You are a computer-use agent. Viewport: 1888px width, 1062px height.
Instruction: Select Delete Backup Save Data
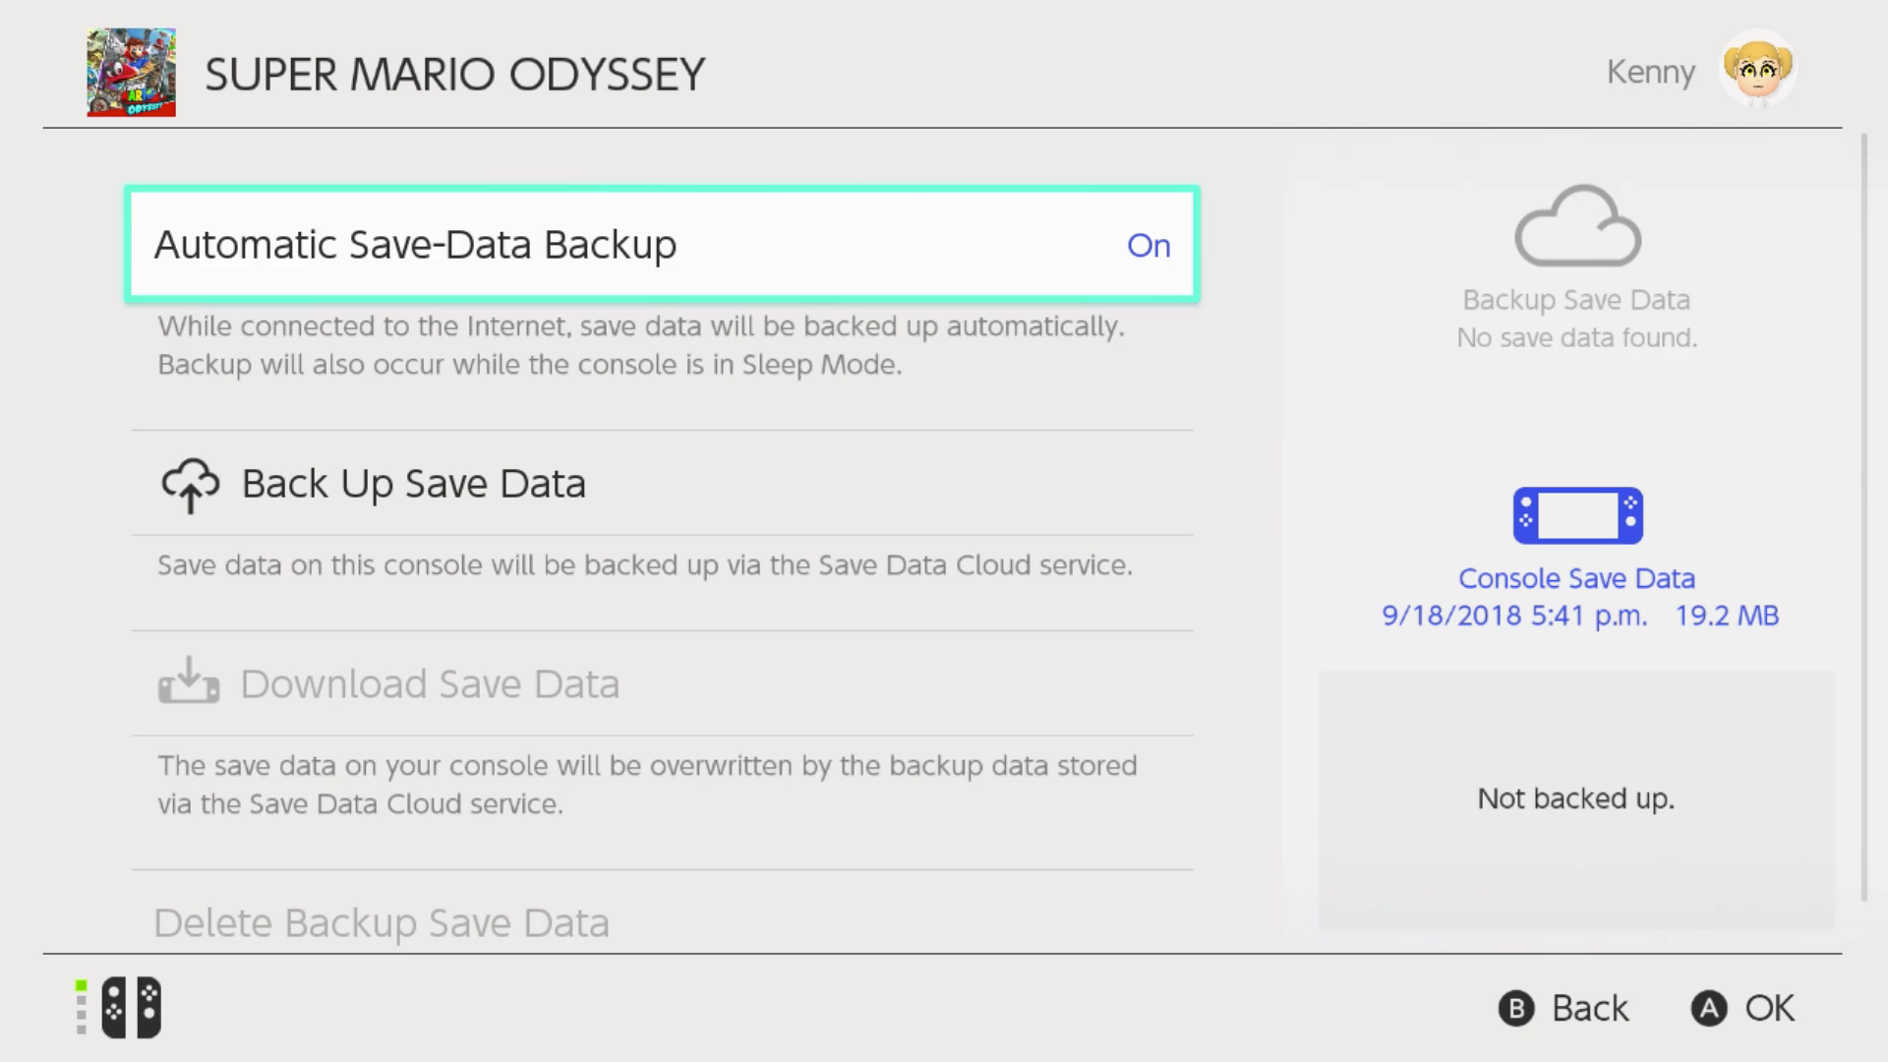click(382, 922)
